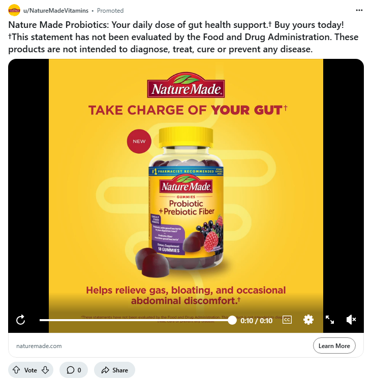Open u/NatureMadeVitamins profile name

56,11
